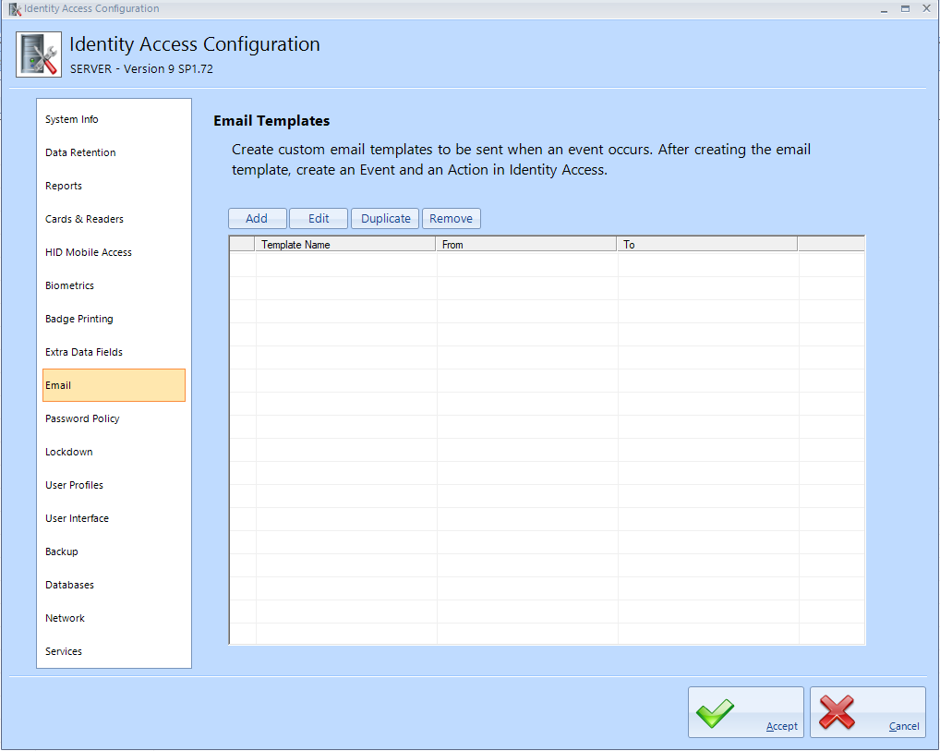Select Extra Data Fields

(x=114, y=352)
